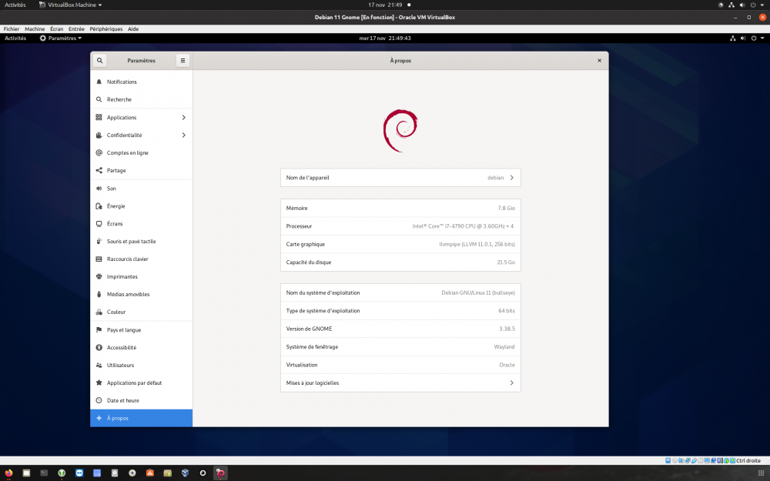Open the hamburger menu in Paramètres header
The width and height of the screenshot is (770, 481).
(x=182, y=60)
